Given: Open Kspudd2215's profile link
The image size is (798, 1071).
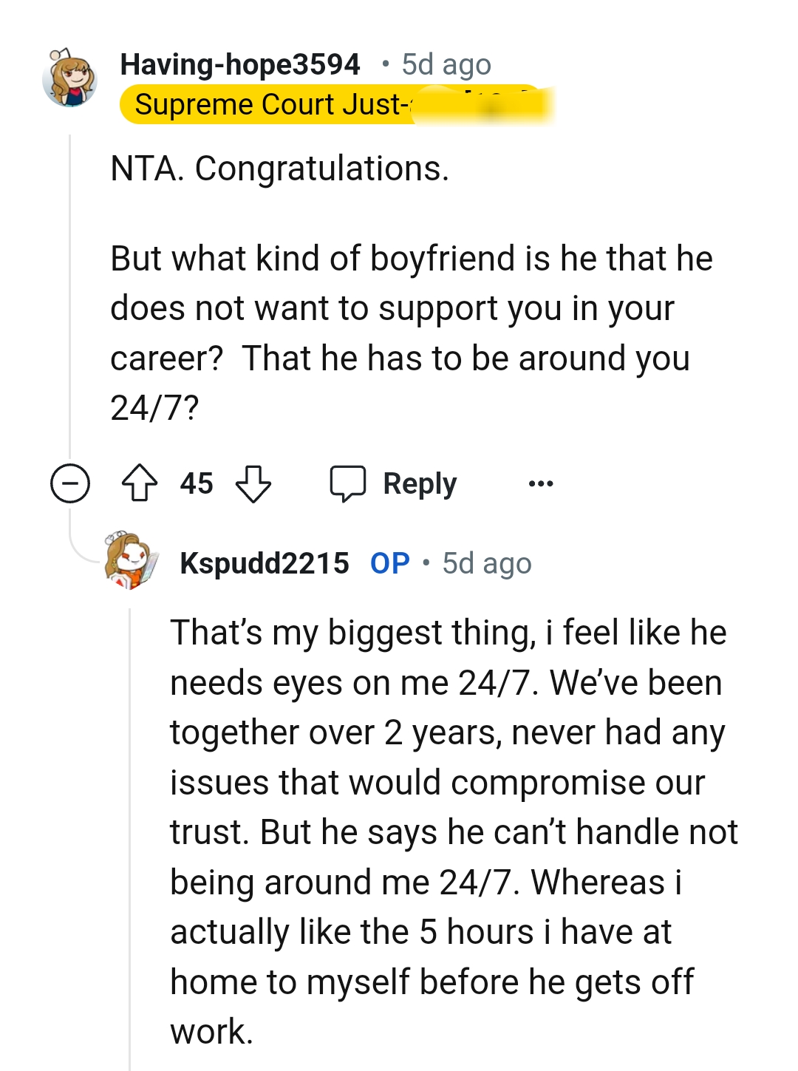Looking at the screenshot, I should (264, 563).
